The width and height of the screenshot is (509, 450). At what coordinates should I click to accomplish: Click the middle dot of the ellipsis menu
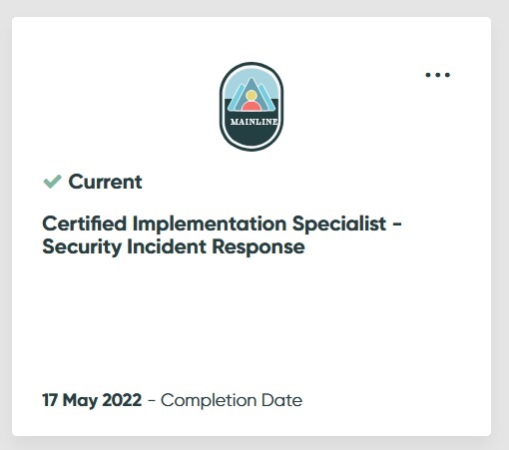pyautogui.click(x=438, y=75)
